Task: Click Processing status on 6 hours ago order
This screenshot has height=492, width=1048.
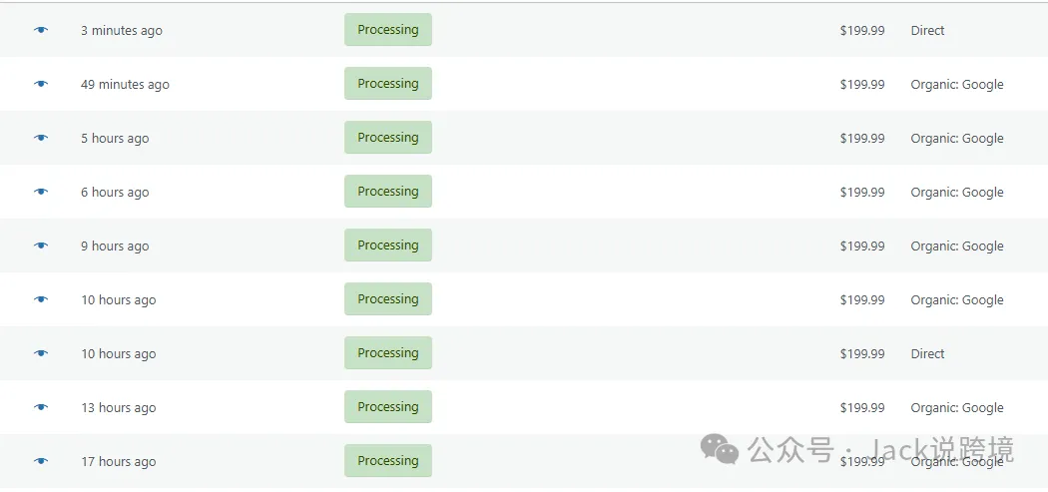Action: click(x=388, y=192)
